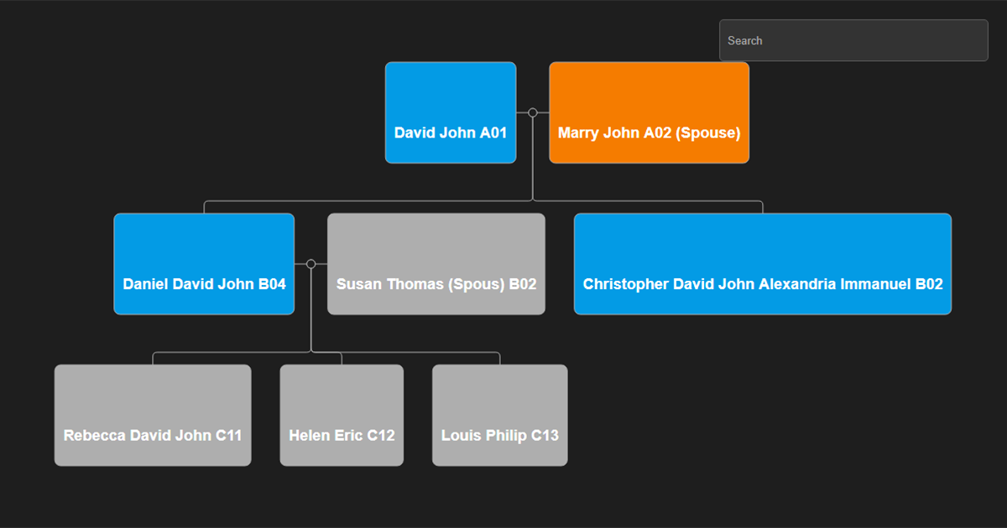Toggle highlight on Helen Eric's card
Screen dimensions: 1007x528
click(x=342, y=415)
